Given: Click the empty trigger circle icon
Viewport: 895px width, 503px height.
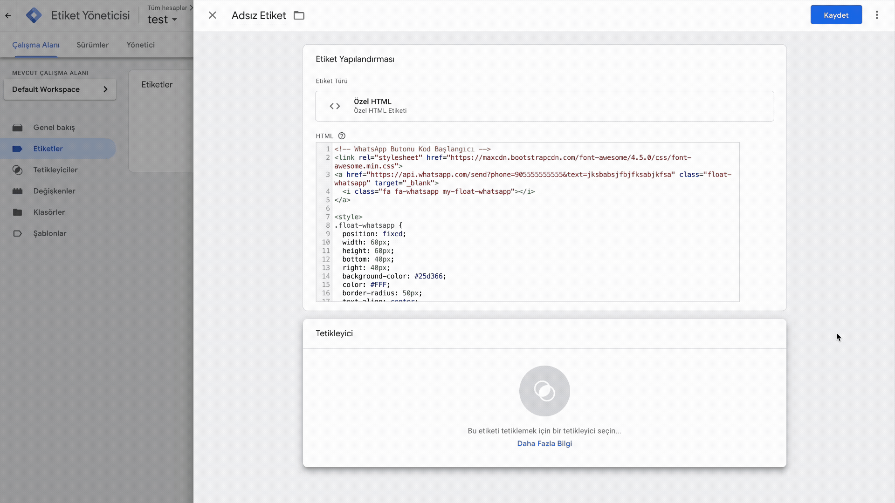Looking at the screenshot, I should tap(544, 391).
